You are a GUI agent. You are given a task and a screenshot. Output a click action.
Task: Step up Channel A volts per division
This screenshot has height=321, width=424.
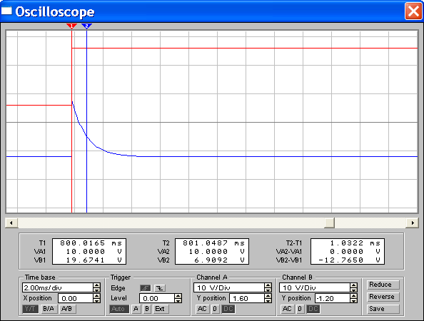268,285
